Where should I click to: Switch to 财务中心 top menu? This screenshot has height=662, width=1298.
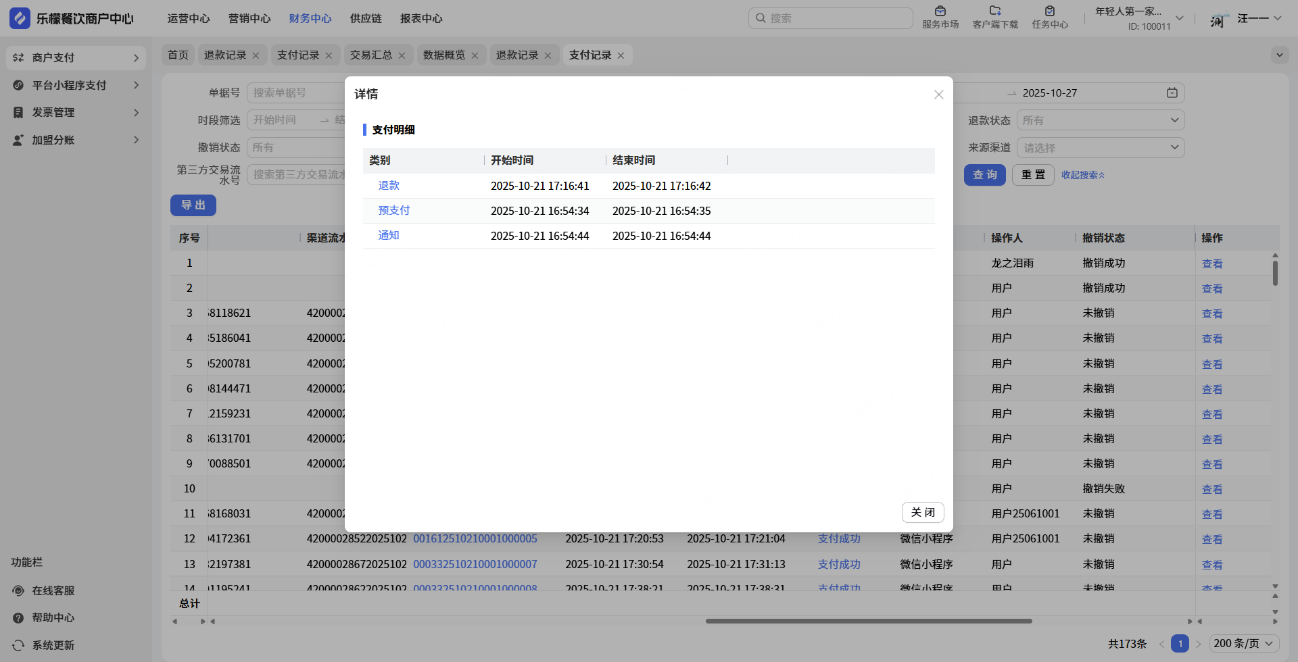tap(310, 19)
